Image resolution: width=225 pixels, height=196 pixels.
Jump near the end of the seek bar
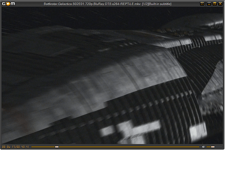point(197,147)
